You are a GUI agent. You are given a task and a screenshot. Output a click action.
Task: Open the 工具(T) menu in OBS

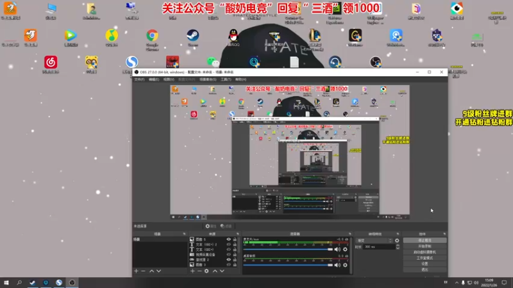226,79
